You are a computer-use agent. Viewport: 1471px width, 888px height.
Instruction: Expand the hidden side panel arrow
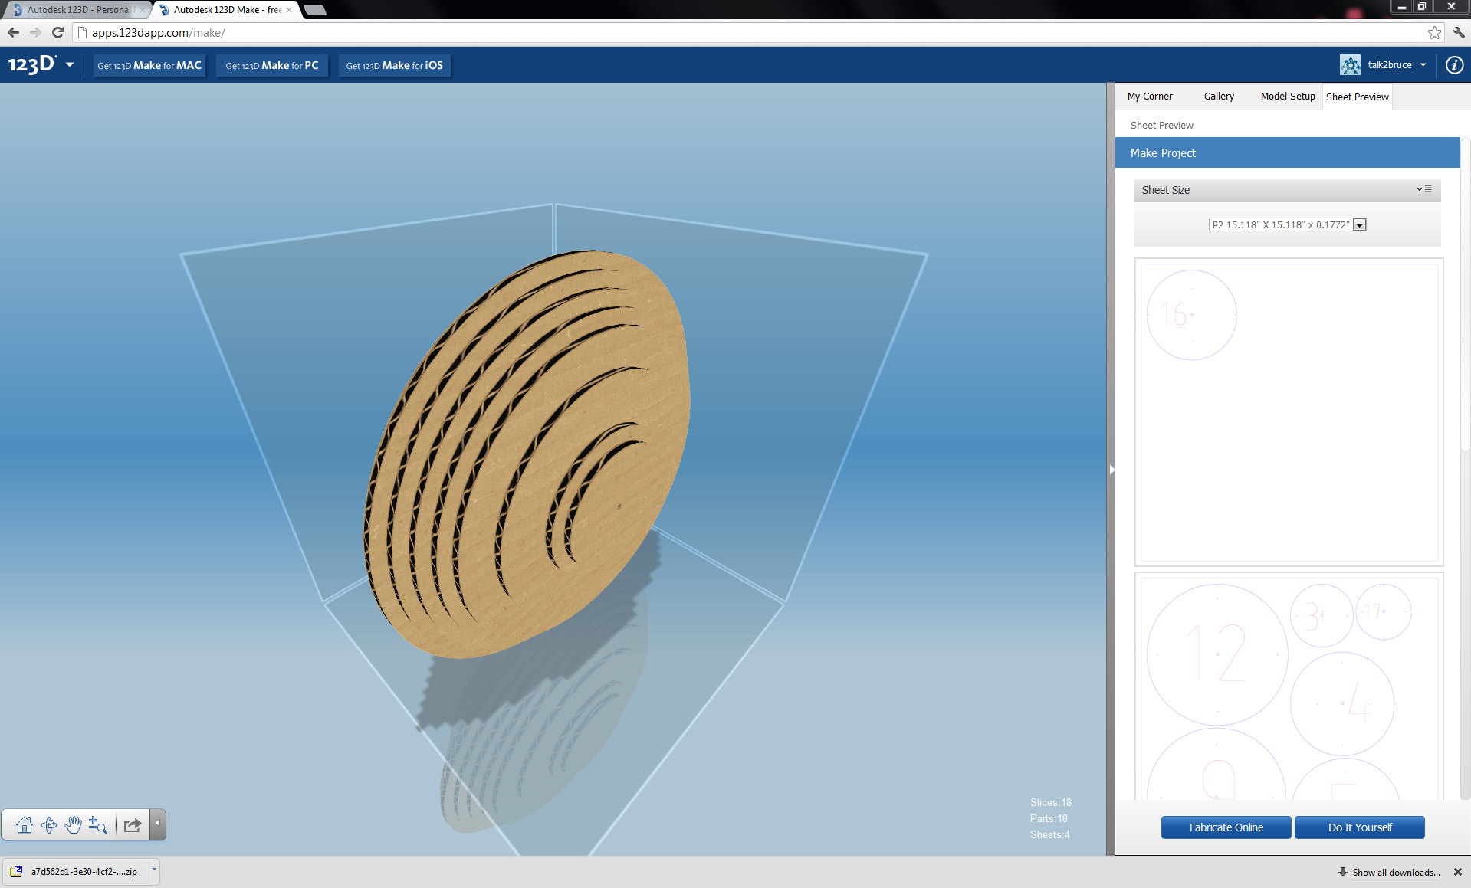pos(1111,470)
